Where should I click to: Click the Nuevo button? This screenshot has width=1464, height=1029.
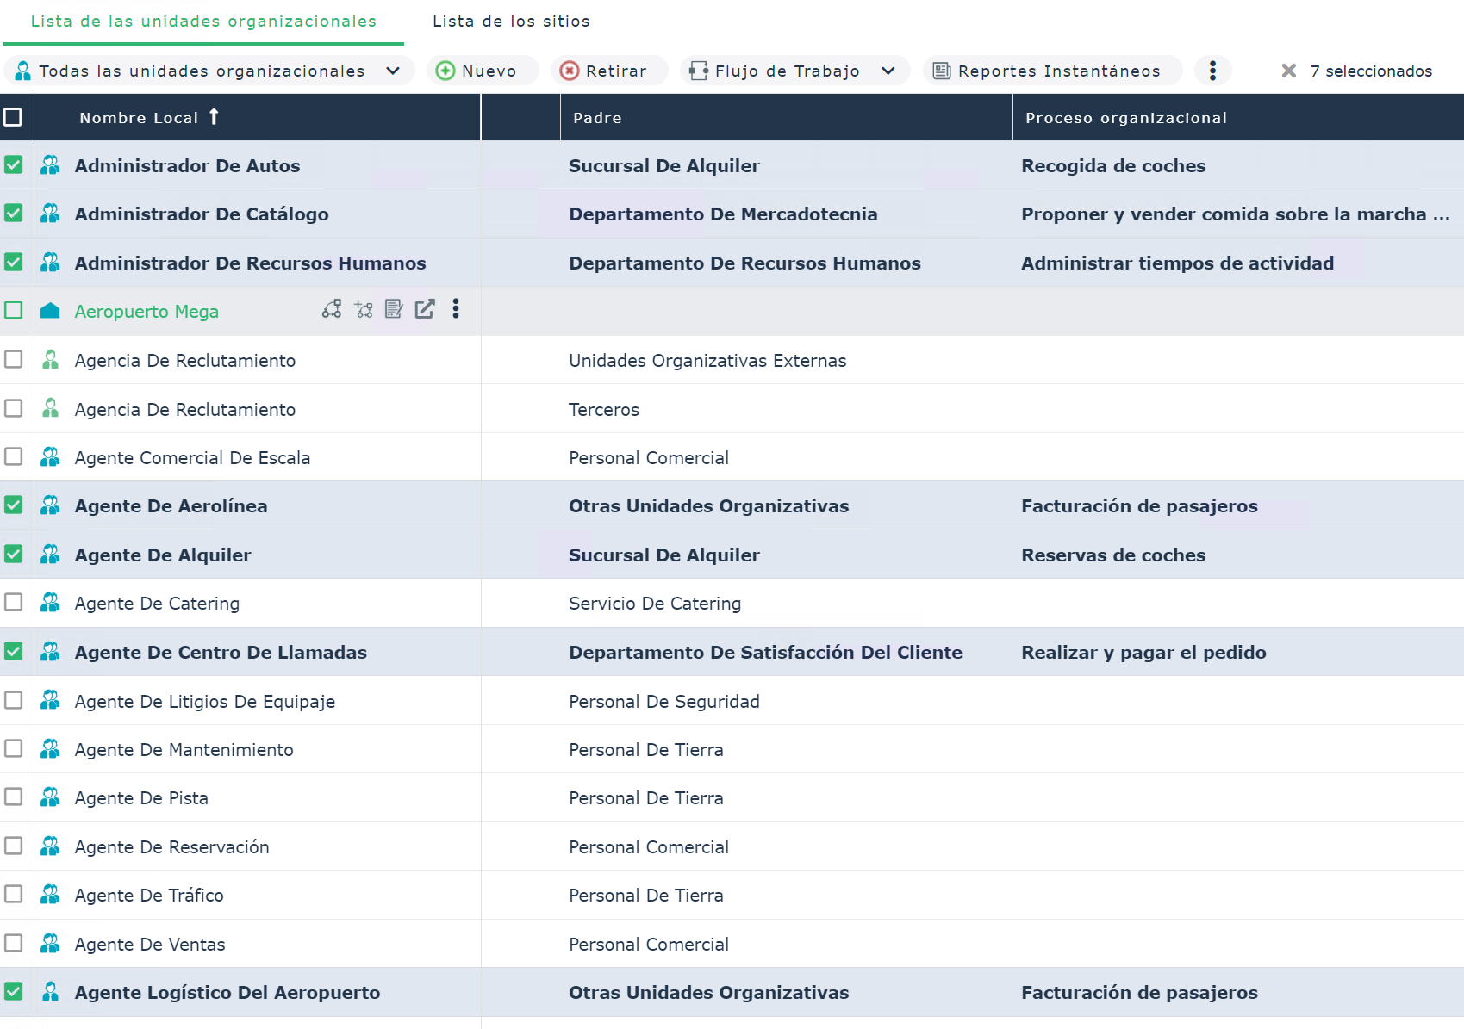pos(483,71)
